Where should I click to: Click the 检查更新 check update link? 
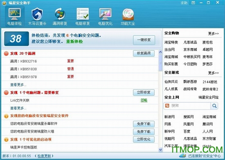click(44, 156)
